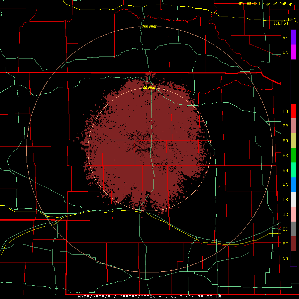Click the HA legend label
Viewport: 299px width, 299px height.
point(285,111)
